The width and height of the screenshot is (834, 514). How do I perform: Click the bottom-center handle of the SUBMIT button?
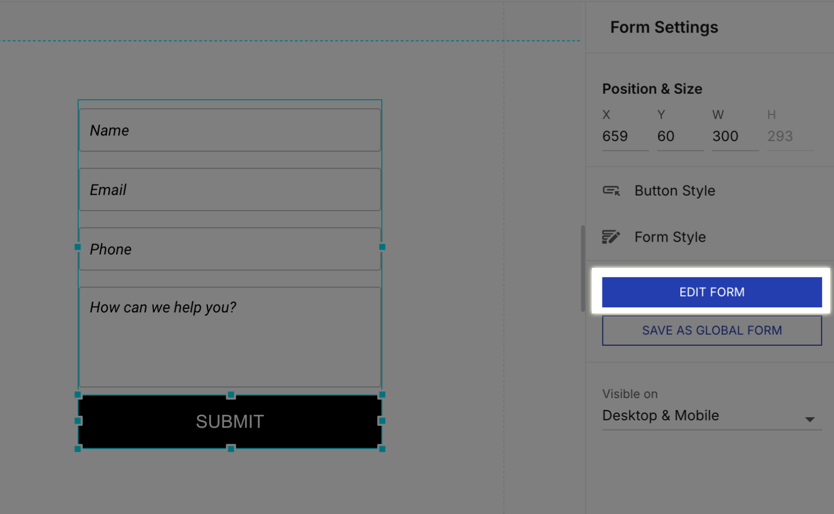(x=231, y=449)
